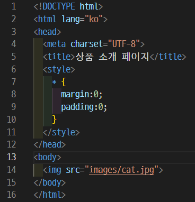Image resolution: width=195 pixels, height=202 pixels.
Task: Click the opening title tag
Action: tap(59, 57)
